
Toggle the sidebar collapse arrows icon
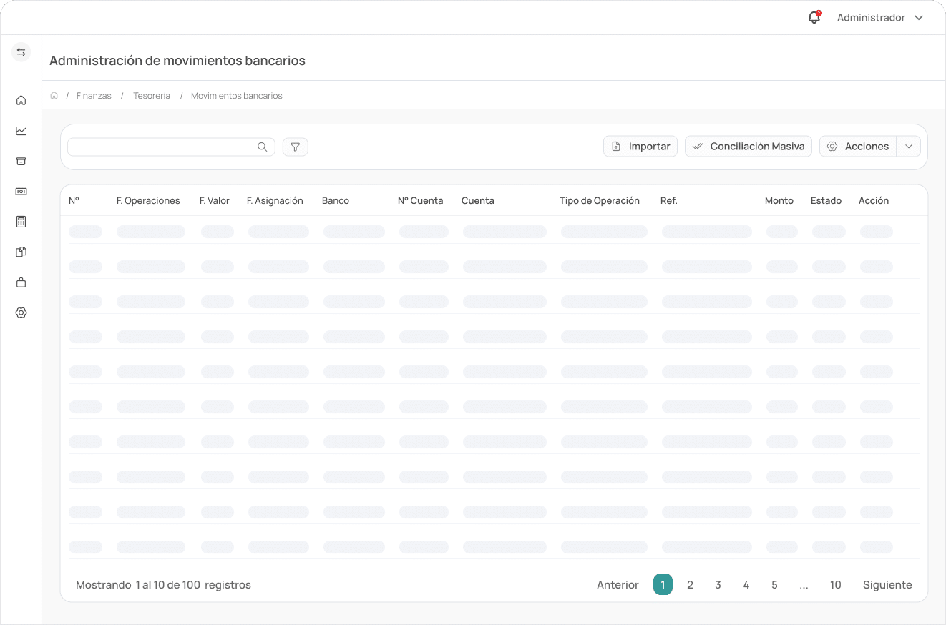[x=21, y=52]
